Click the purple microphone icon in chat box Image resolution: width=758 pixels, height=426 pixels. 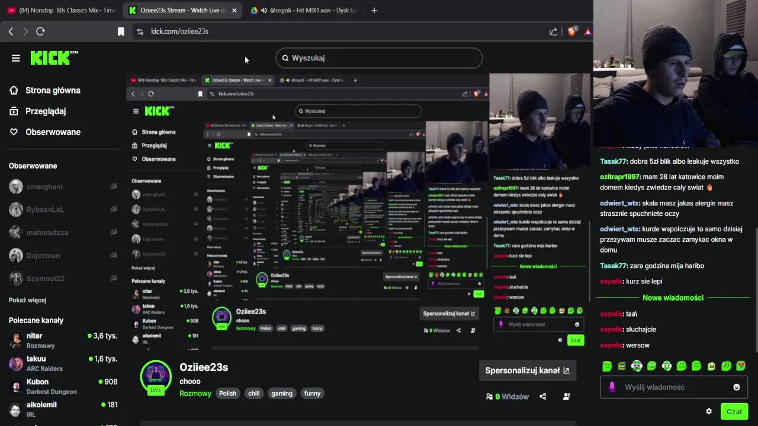[612, 387]
